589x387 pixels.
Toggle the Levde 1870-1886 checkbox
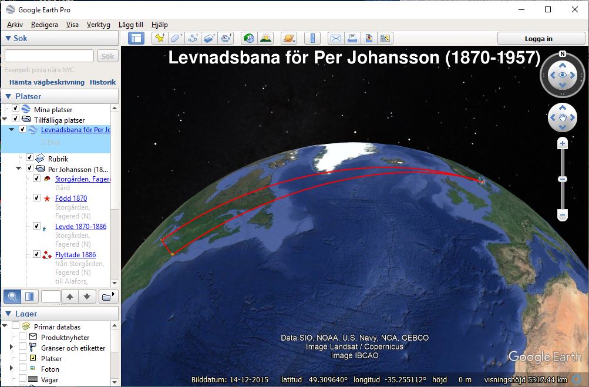click(x=37, y=226)
